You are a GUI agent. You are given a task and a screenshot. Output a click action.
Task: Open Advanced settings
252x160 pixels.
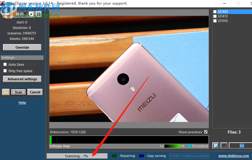pyautogui.click(x=22, y=79)
